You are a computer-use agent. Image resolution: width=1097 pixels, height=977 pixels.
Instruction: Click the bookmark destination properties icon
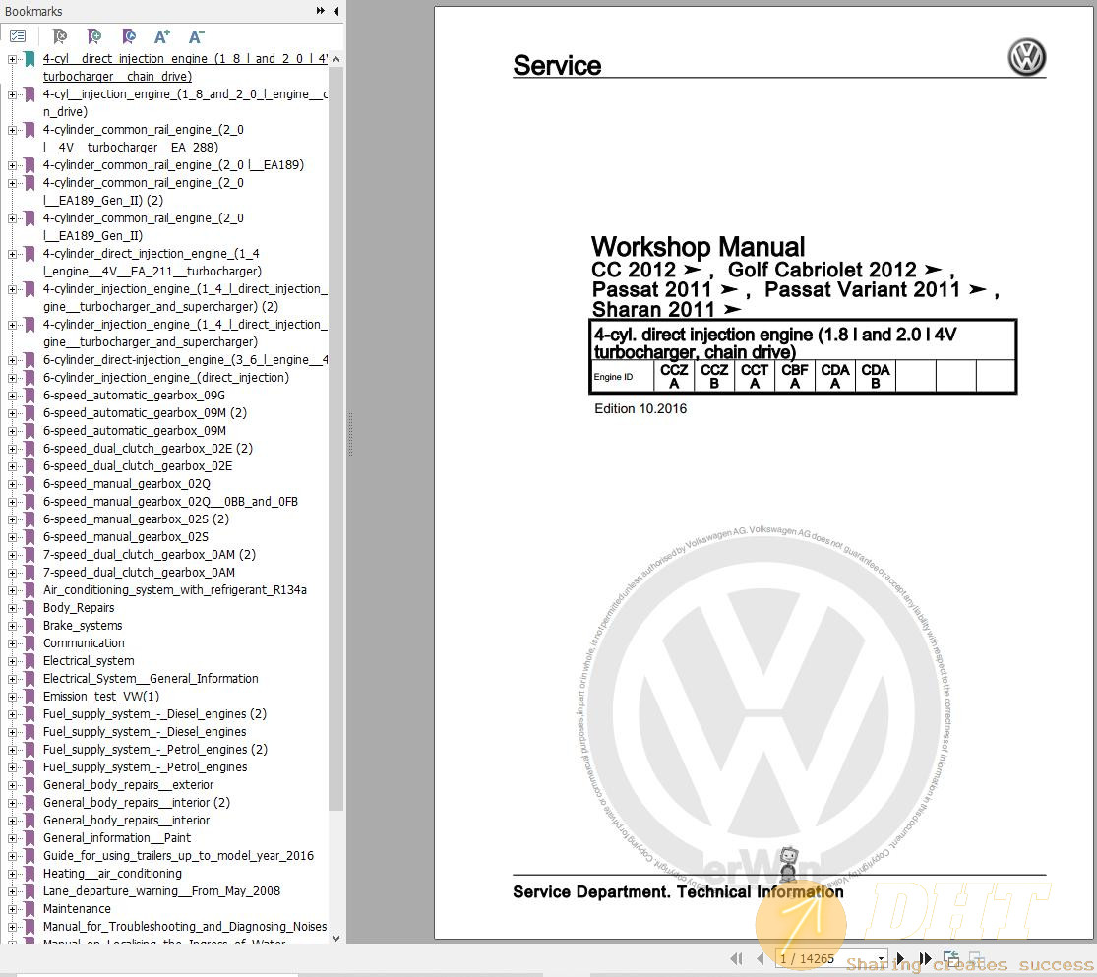click(129, 35)
